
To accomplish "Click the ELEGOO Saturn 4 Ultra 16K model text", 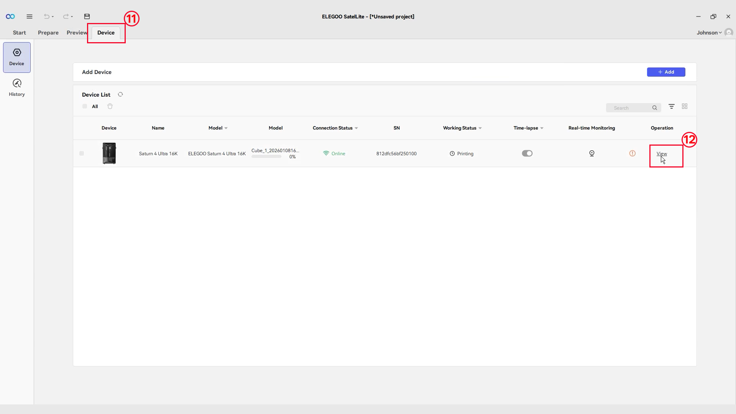I will tap(217, 154).
